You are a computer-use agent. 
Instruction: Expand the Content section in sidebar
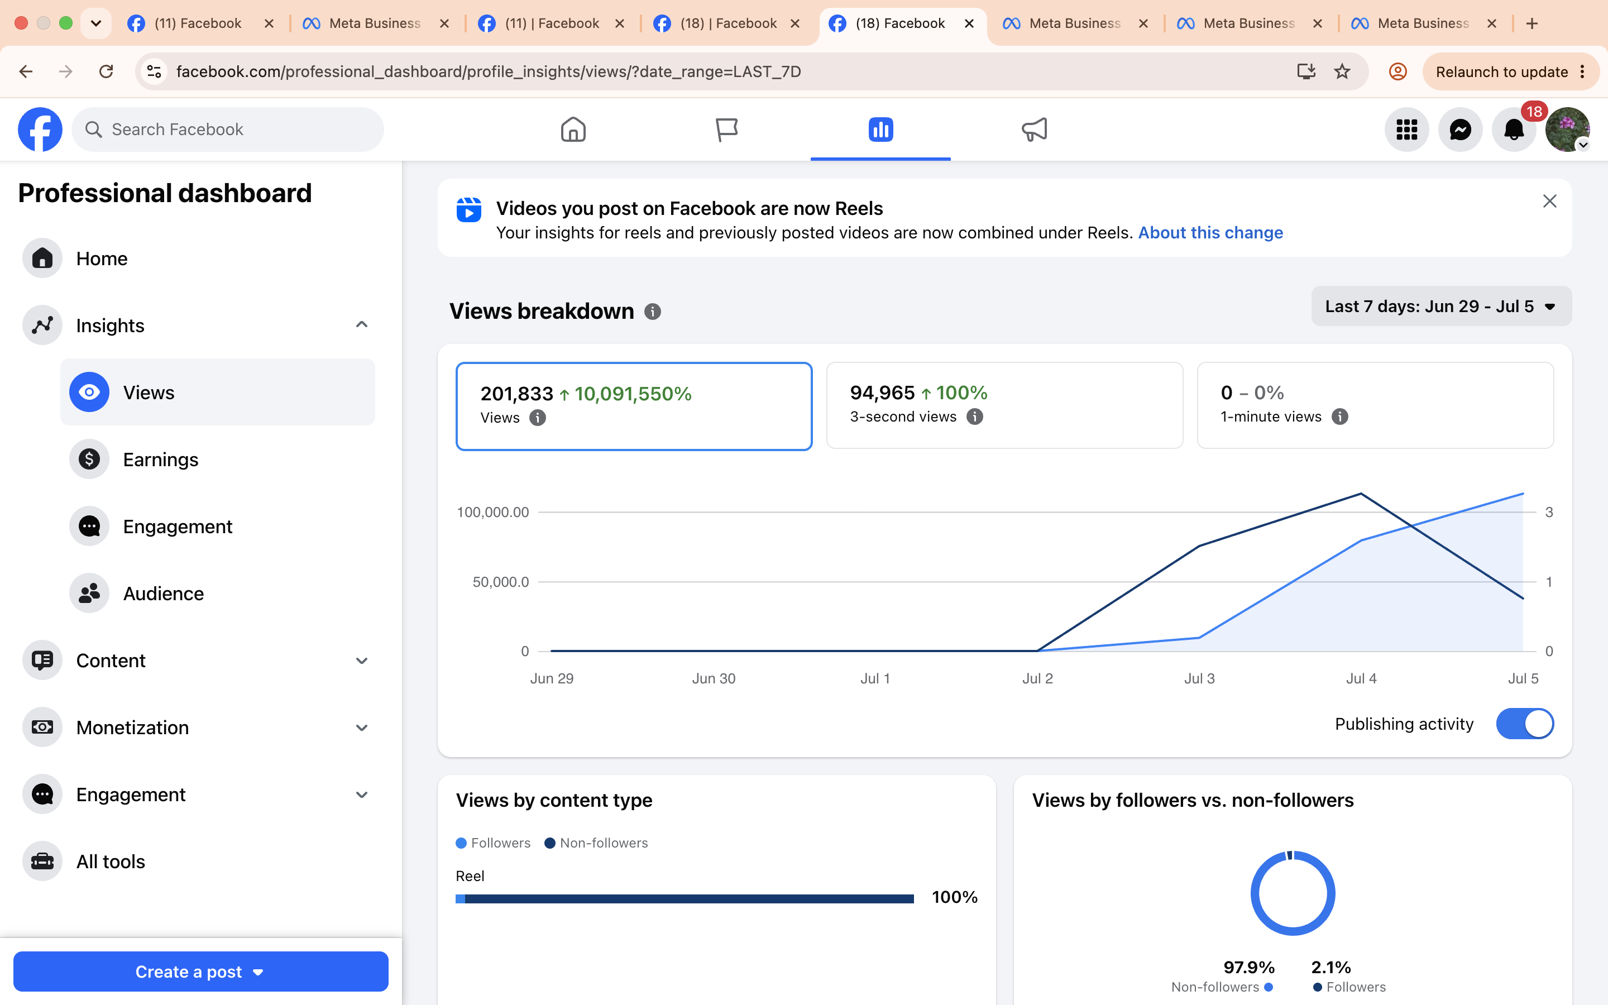click(198, 661)
